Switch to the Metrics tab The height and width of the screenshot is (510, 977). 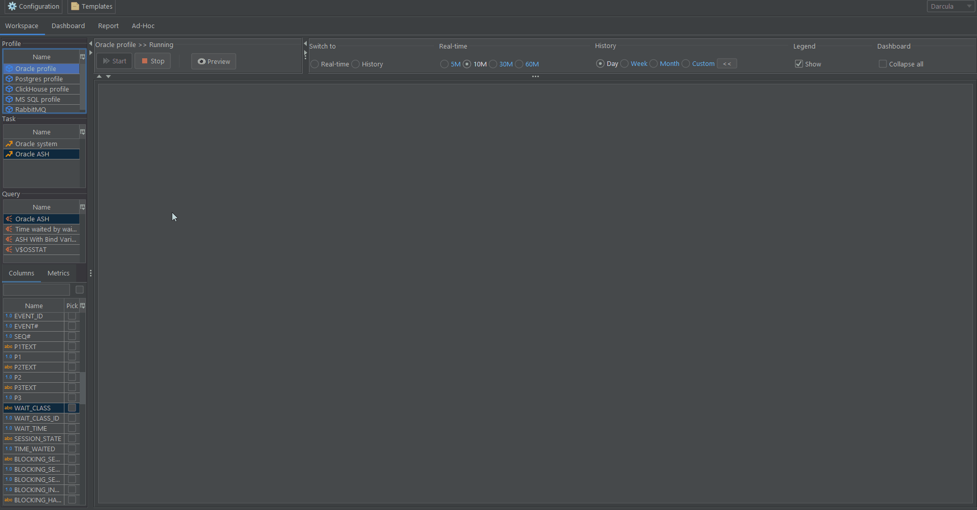point(58,273)
